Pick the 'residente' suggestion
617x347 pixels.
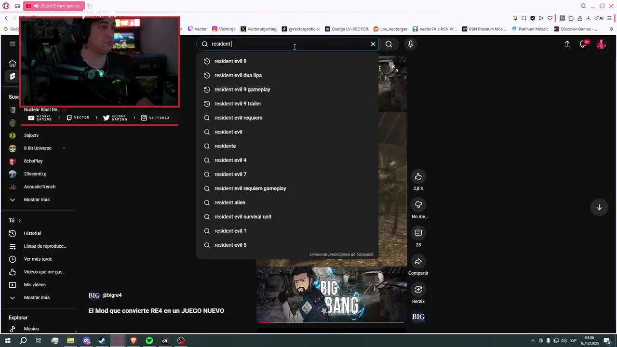287,146
